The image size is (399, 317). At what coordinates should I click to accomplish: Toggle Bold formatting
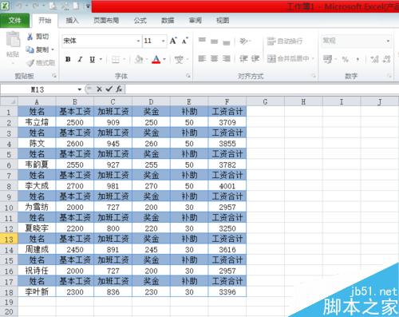click(x=68, y=59)
